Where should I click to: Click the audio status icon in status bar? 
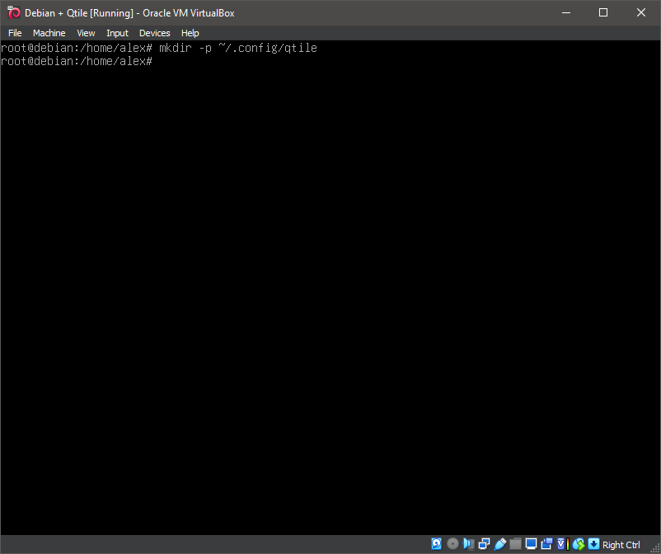point(468,543)
